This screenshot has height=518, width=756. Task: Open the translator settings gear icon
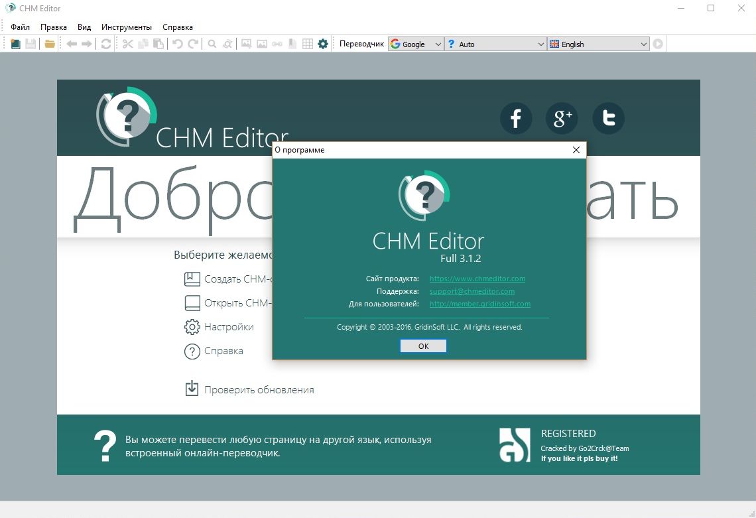click(x=322, y=43)
